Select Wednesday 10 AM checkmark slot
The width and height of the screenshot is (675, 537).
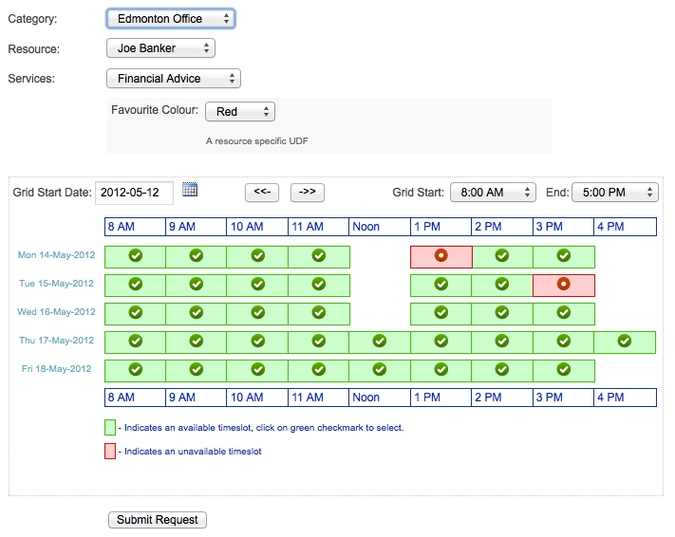[x=257, y=312]
